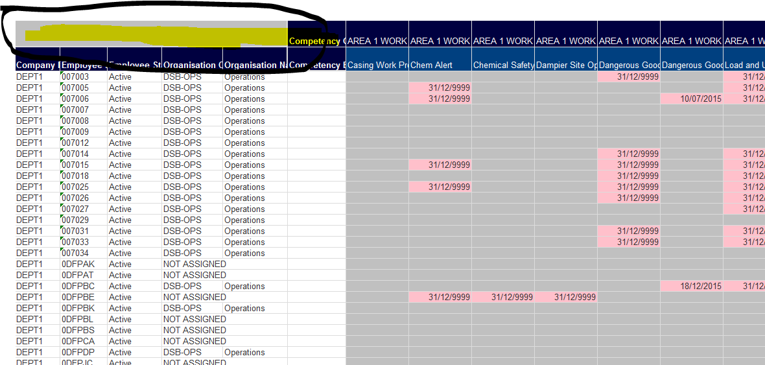The width and height of the screenshot is (765, 365).
Task: Select employee ID cell 007005
Action: click(84, 88)
